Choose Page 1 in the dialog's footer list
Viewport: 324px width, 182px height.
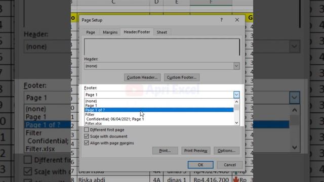pos(159,106)
